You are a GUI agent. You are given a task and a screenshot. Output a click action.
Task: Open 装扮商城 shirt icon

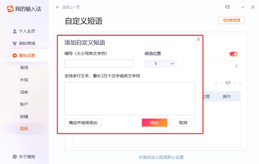click(x=15, y=43)
